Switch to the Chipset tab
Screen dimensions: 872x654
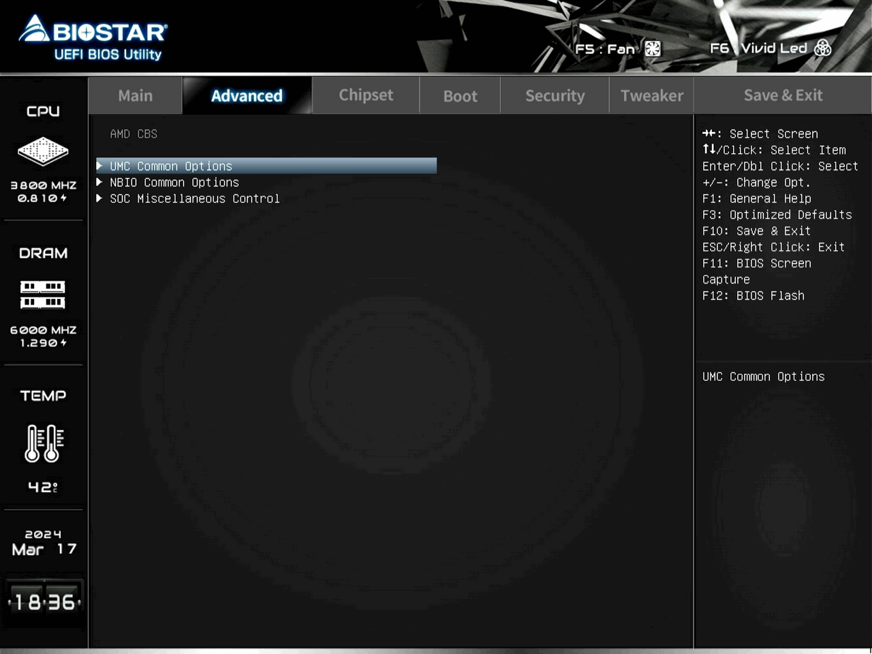pyautogui.click(x=366, y=95)
